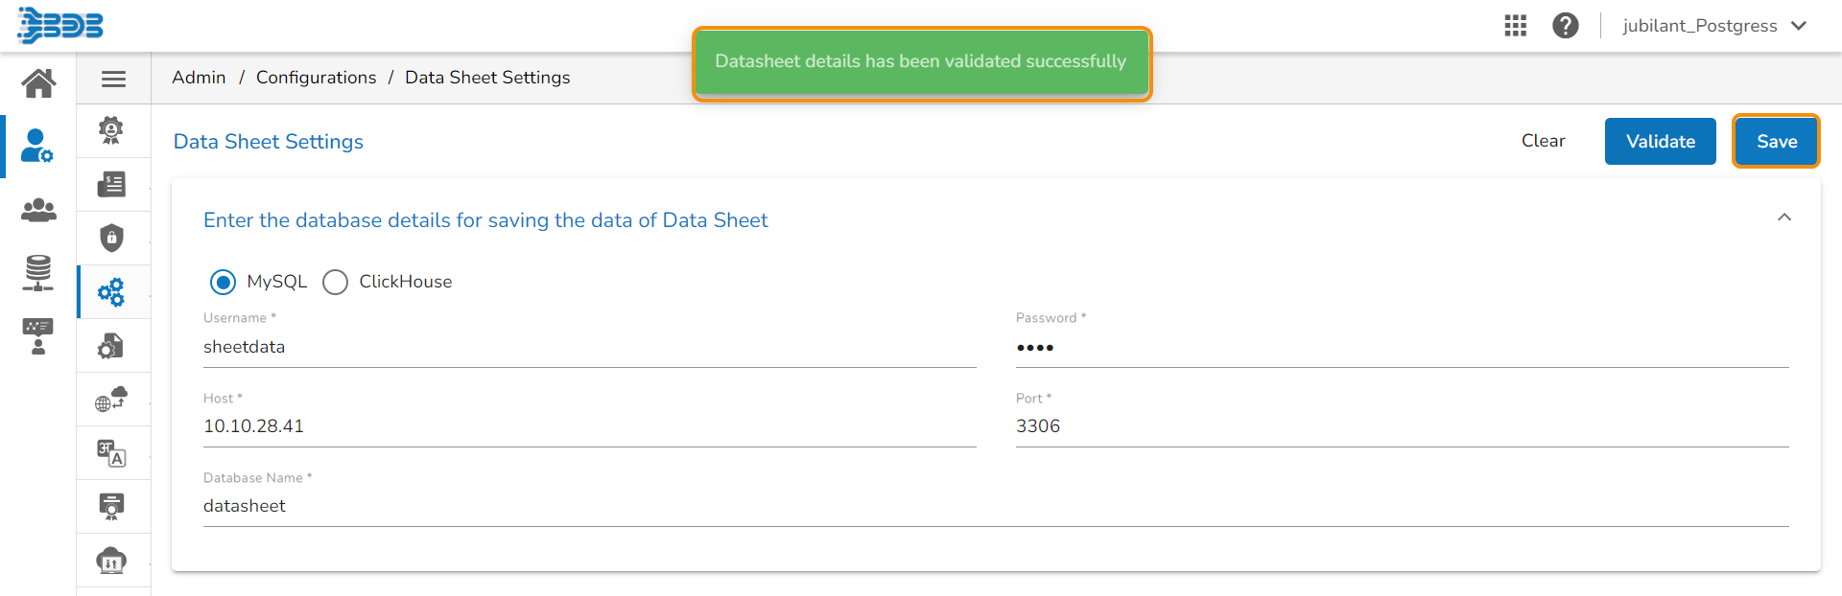Collapse the database details section chevron
The height and width of the screenshot is (596, 1842).
(x=1783, y=218)
